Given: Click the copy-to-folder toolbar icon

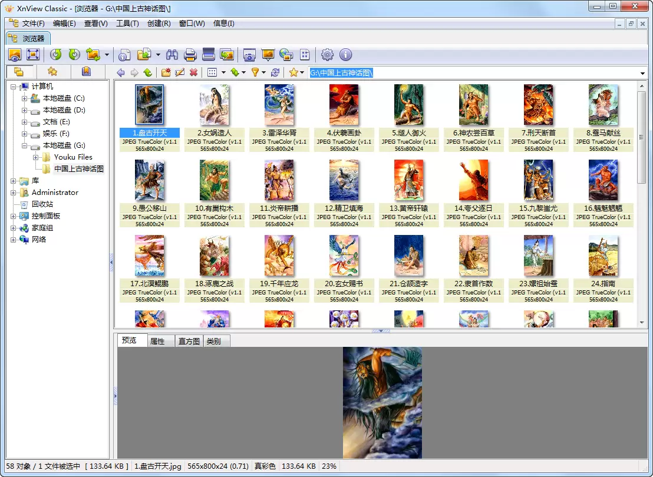Looking at the screenshot, I should click(144, 55).
